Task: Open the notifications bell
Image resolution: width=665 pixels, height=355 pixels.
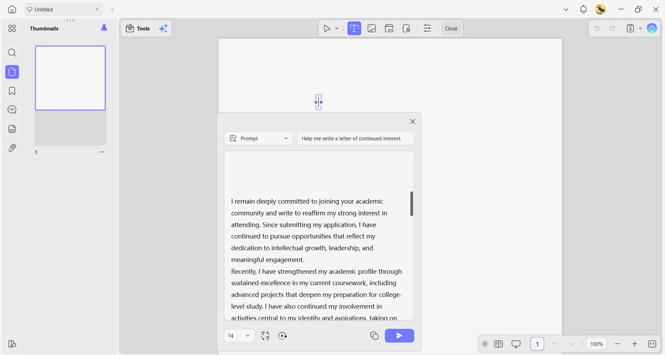Action: pyautogui.click(x=583, y=9)
